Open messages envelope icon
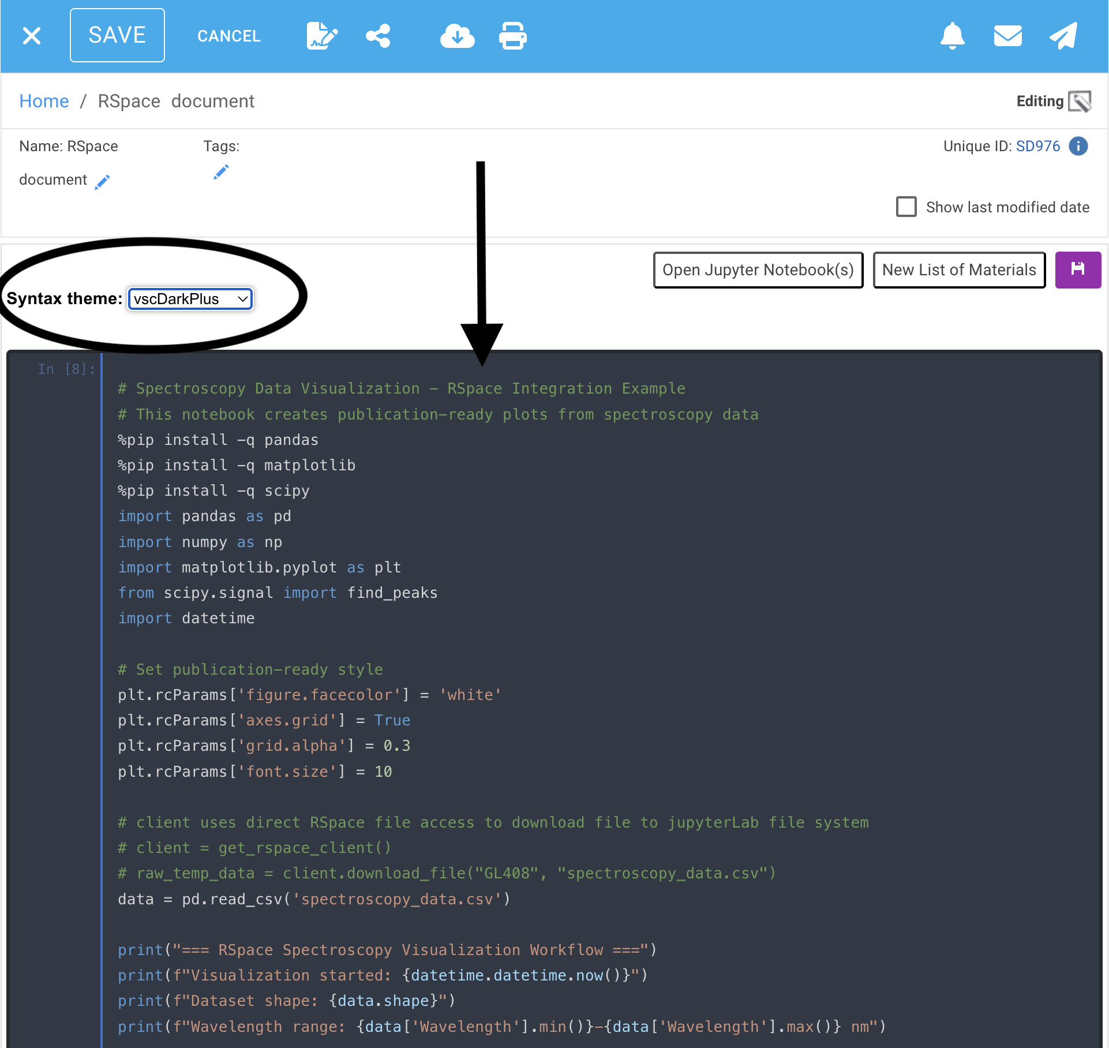 click(x=1007, y=36)
